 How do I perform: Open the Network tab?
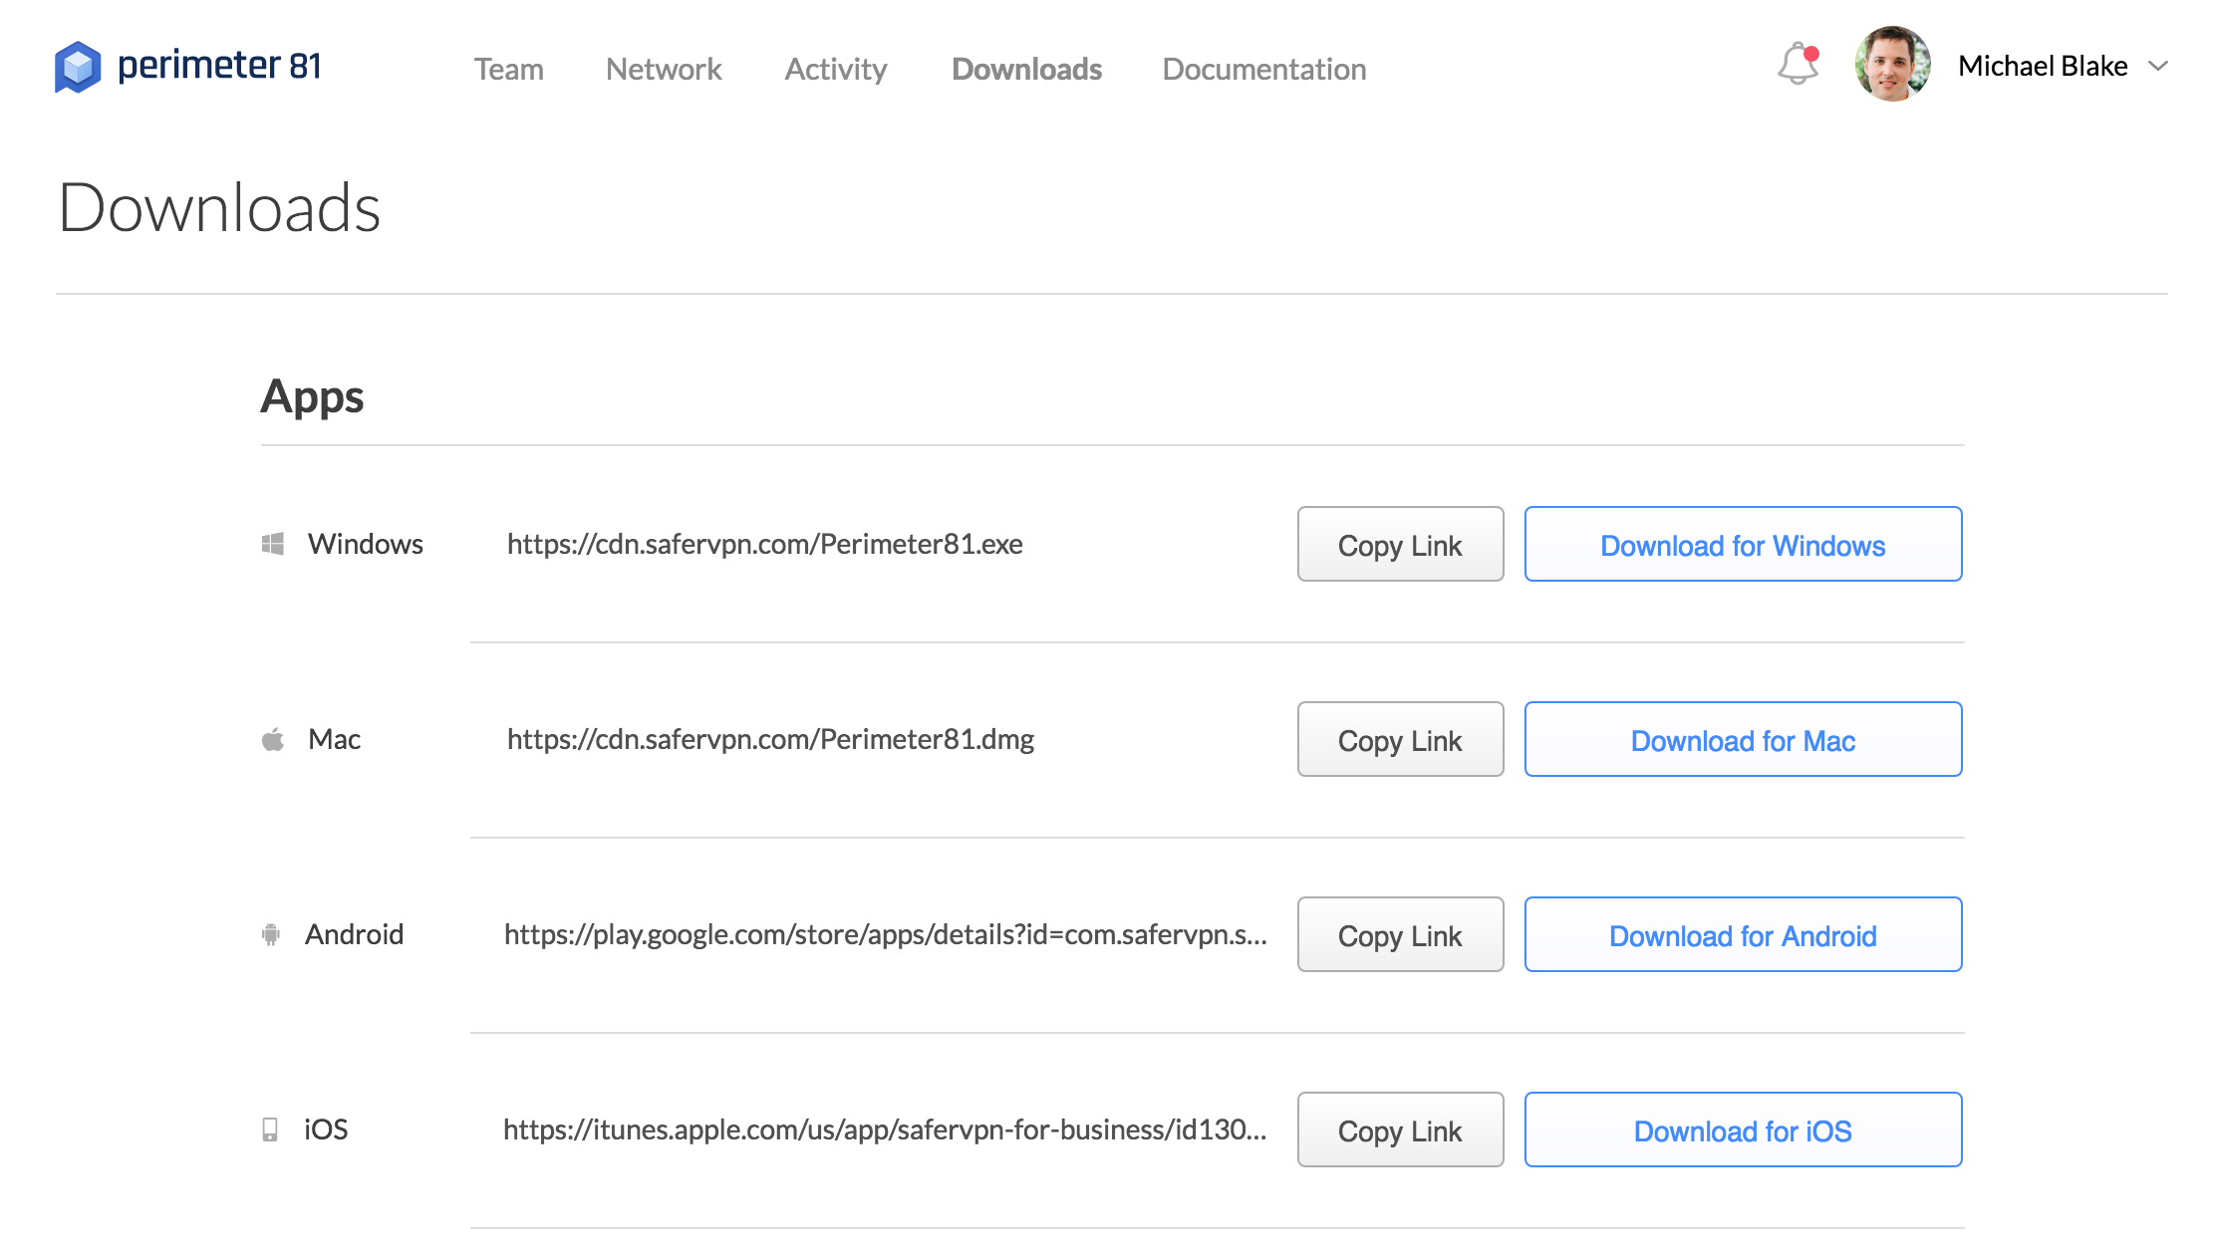pyautogui.click(x=664, y=69)
